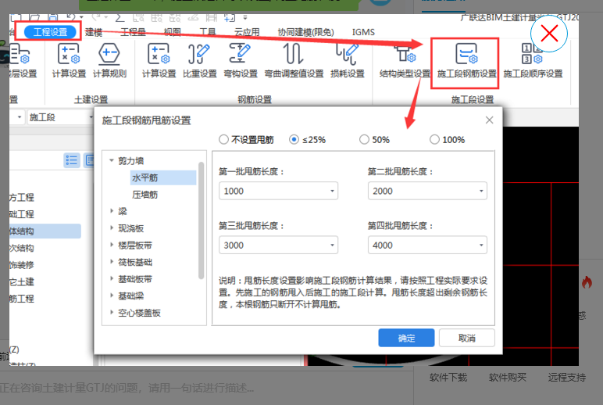Switch to 工程设置 ribbon tab
The image size is (603, 405).
[50, 32]
